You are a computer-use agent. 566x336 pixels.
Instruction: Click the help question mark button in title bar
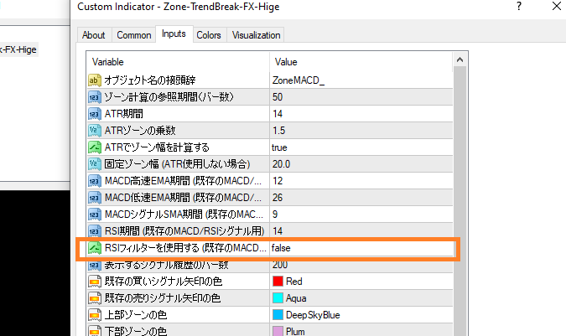pyautogui.click(x=519, y=6)
